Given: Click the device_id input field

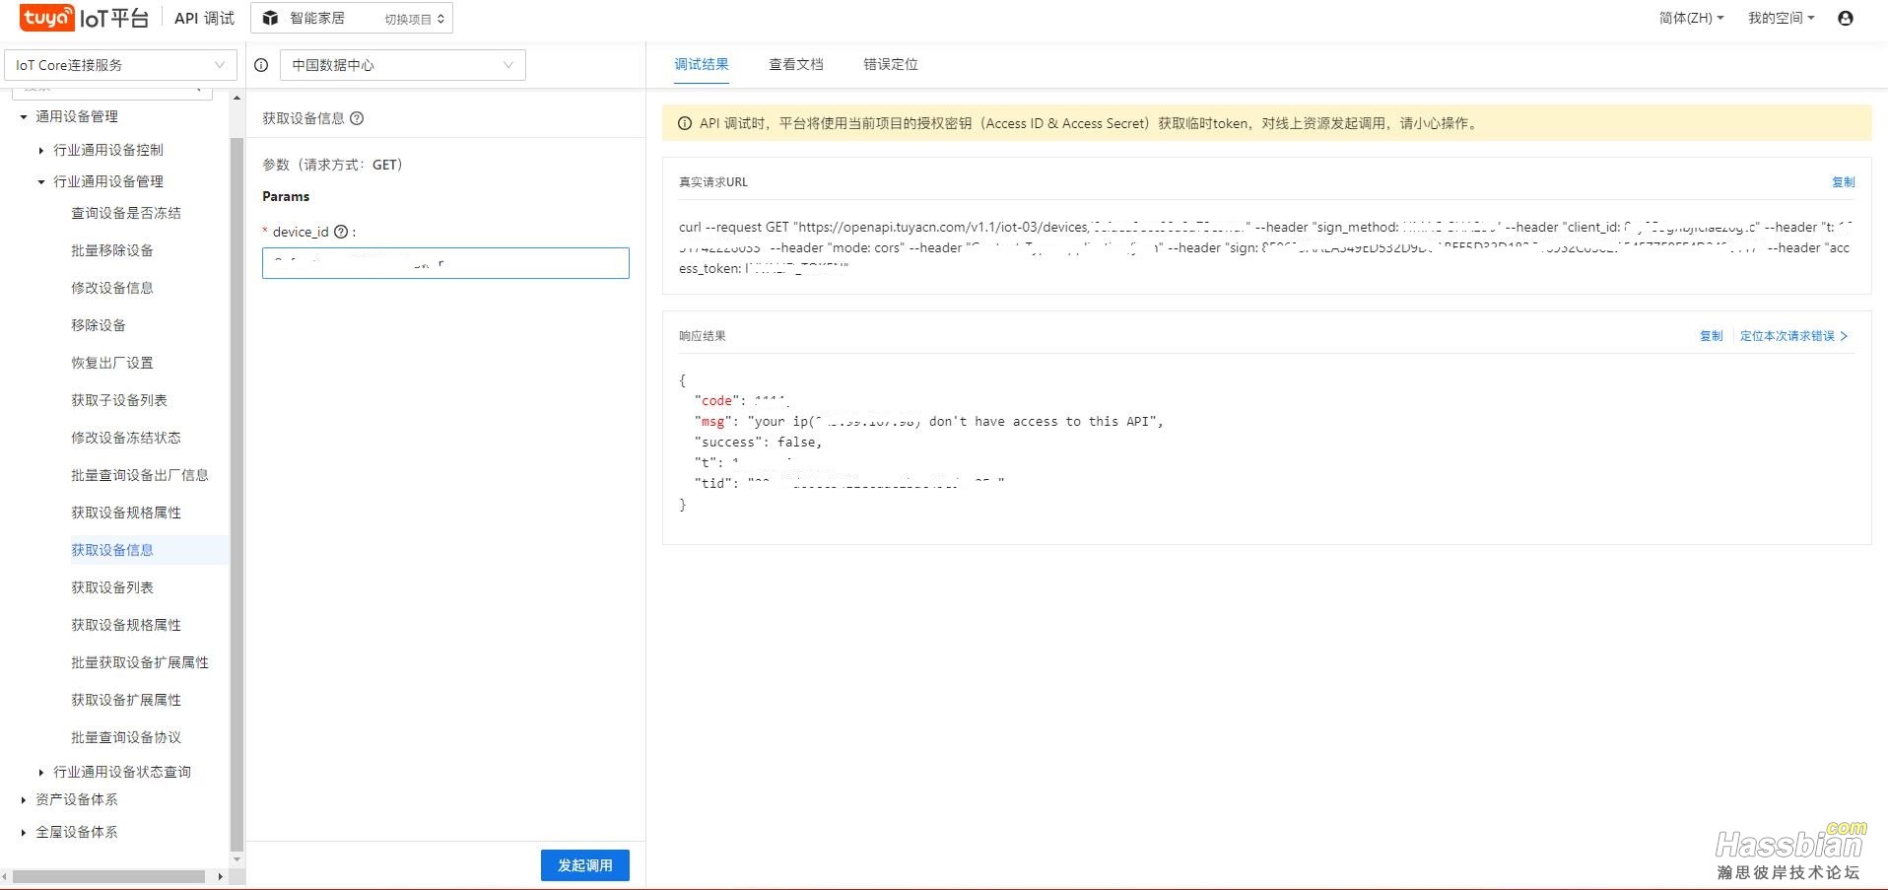Looking at the screenshot, I should coord(445,263).
